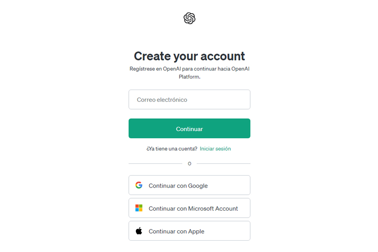Screen dimensions: 378x252
Task: Click the Create your account heading
Action: [x=189, y=56]
